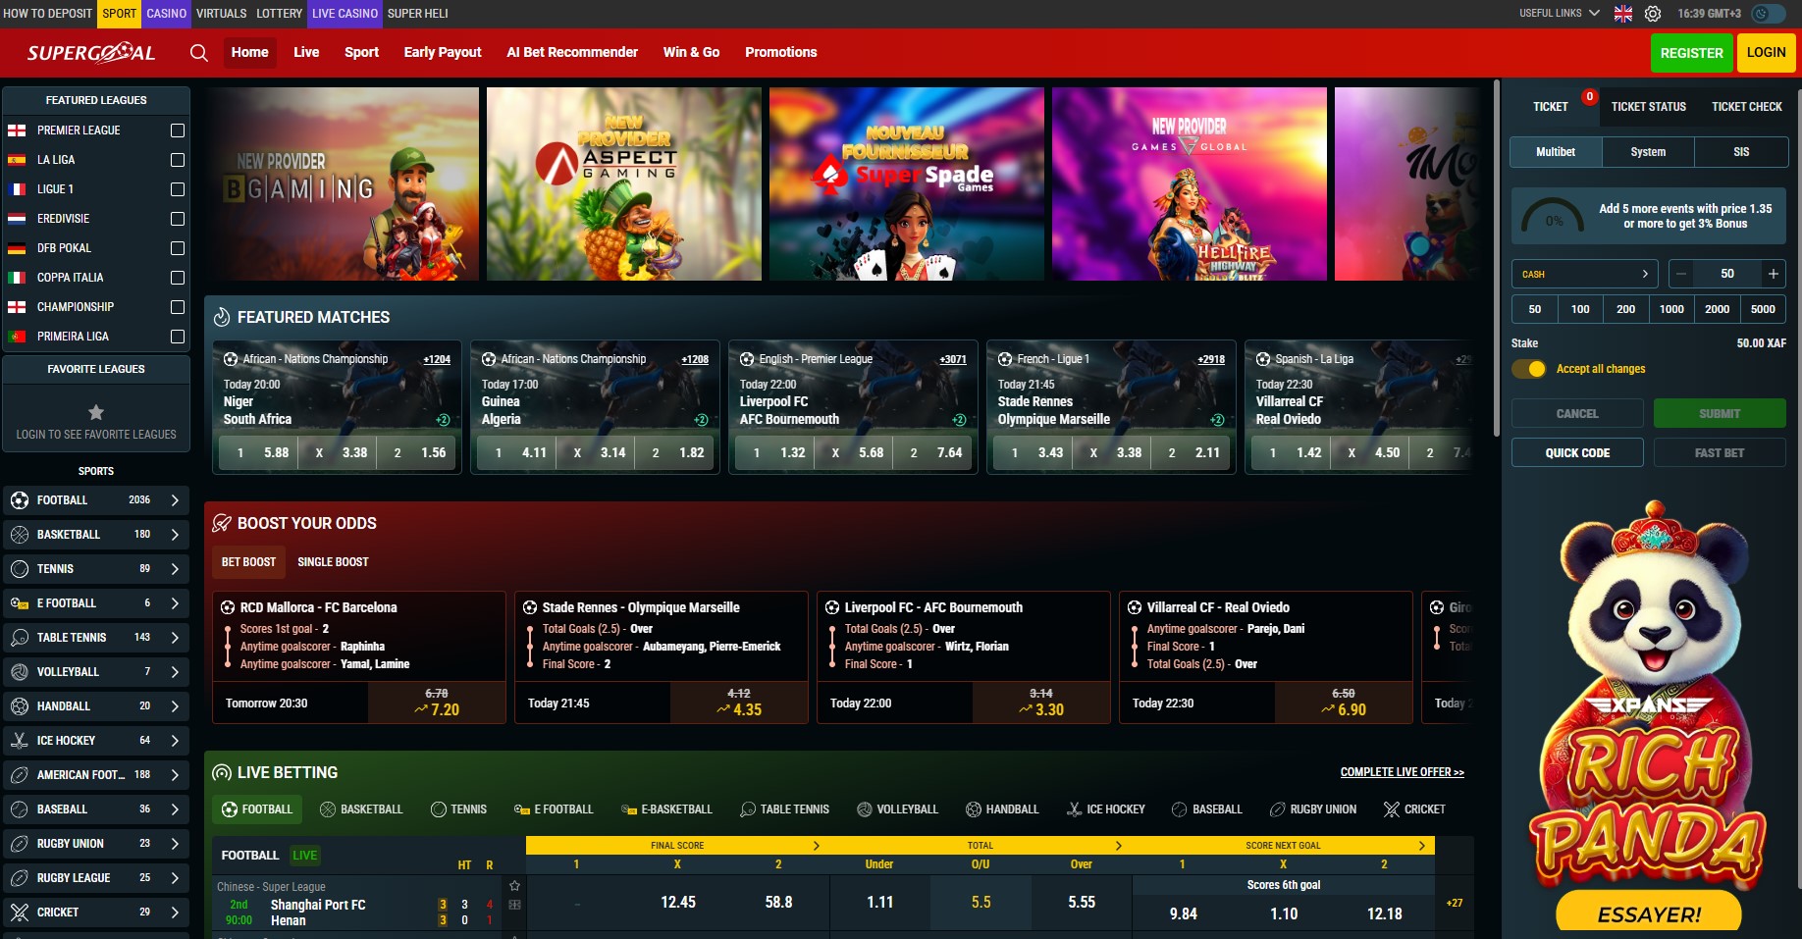Click the Cricket icon in live betting
Screen dimensions: 1802x939
click(x=1392, y=809)
